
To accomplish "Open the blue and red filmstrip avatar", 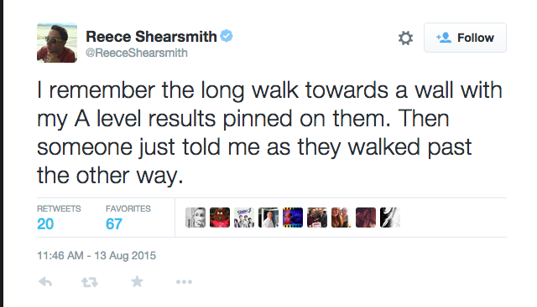I will [293, 217].
